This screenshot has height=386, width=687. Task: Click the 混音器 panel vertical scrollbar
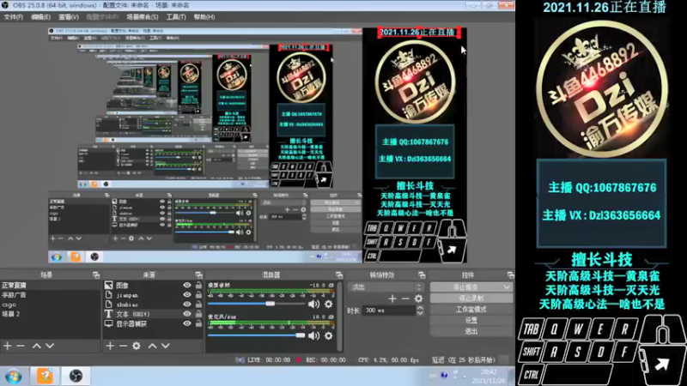coord(339,315)
